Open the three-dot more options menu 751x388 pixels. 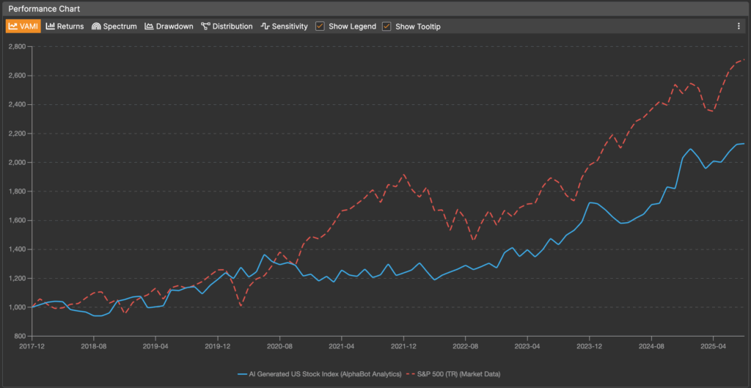click(739, 26)
